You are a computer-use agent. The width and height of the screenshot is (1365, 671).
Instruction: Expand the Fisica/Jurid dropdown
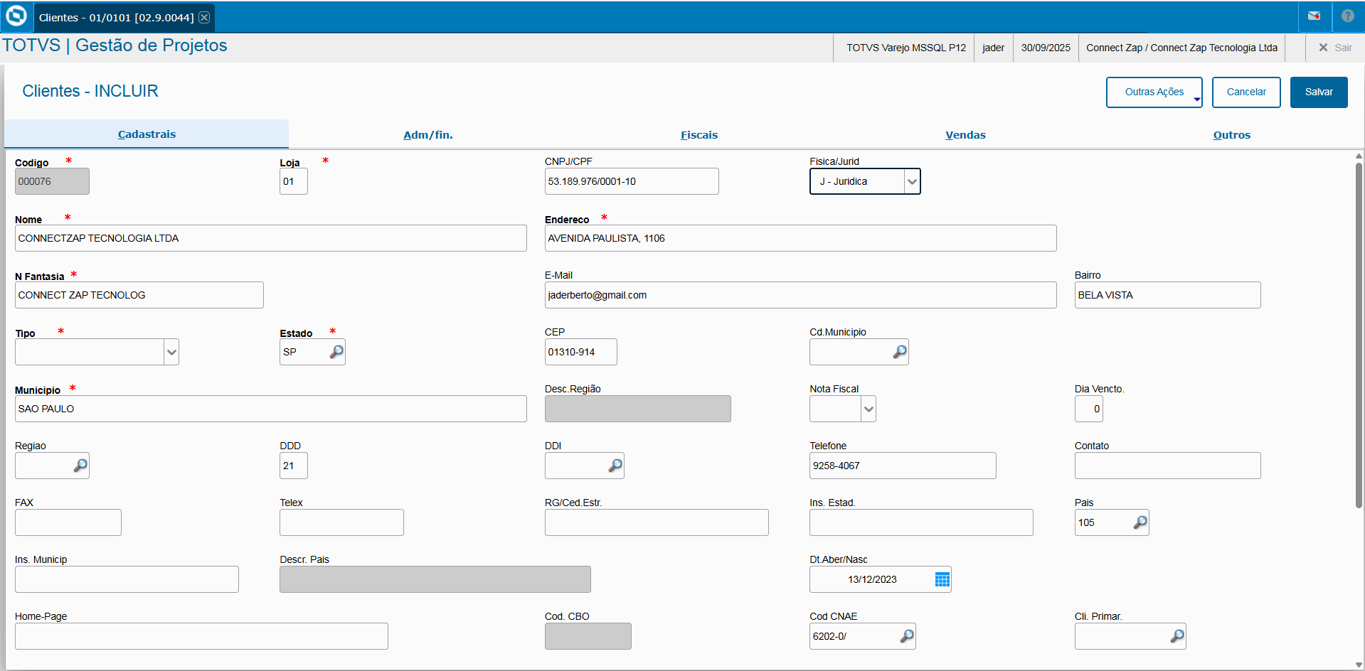tap(912, 181)
